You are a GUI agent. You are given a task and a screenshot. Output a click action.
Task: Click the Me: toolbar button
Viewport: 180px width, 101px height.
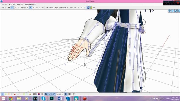pyautogui.click(x=47, y=8)
